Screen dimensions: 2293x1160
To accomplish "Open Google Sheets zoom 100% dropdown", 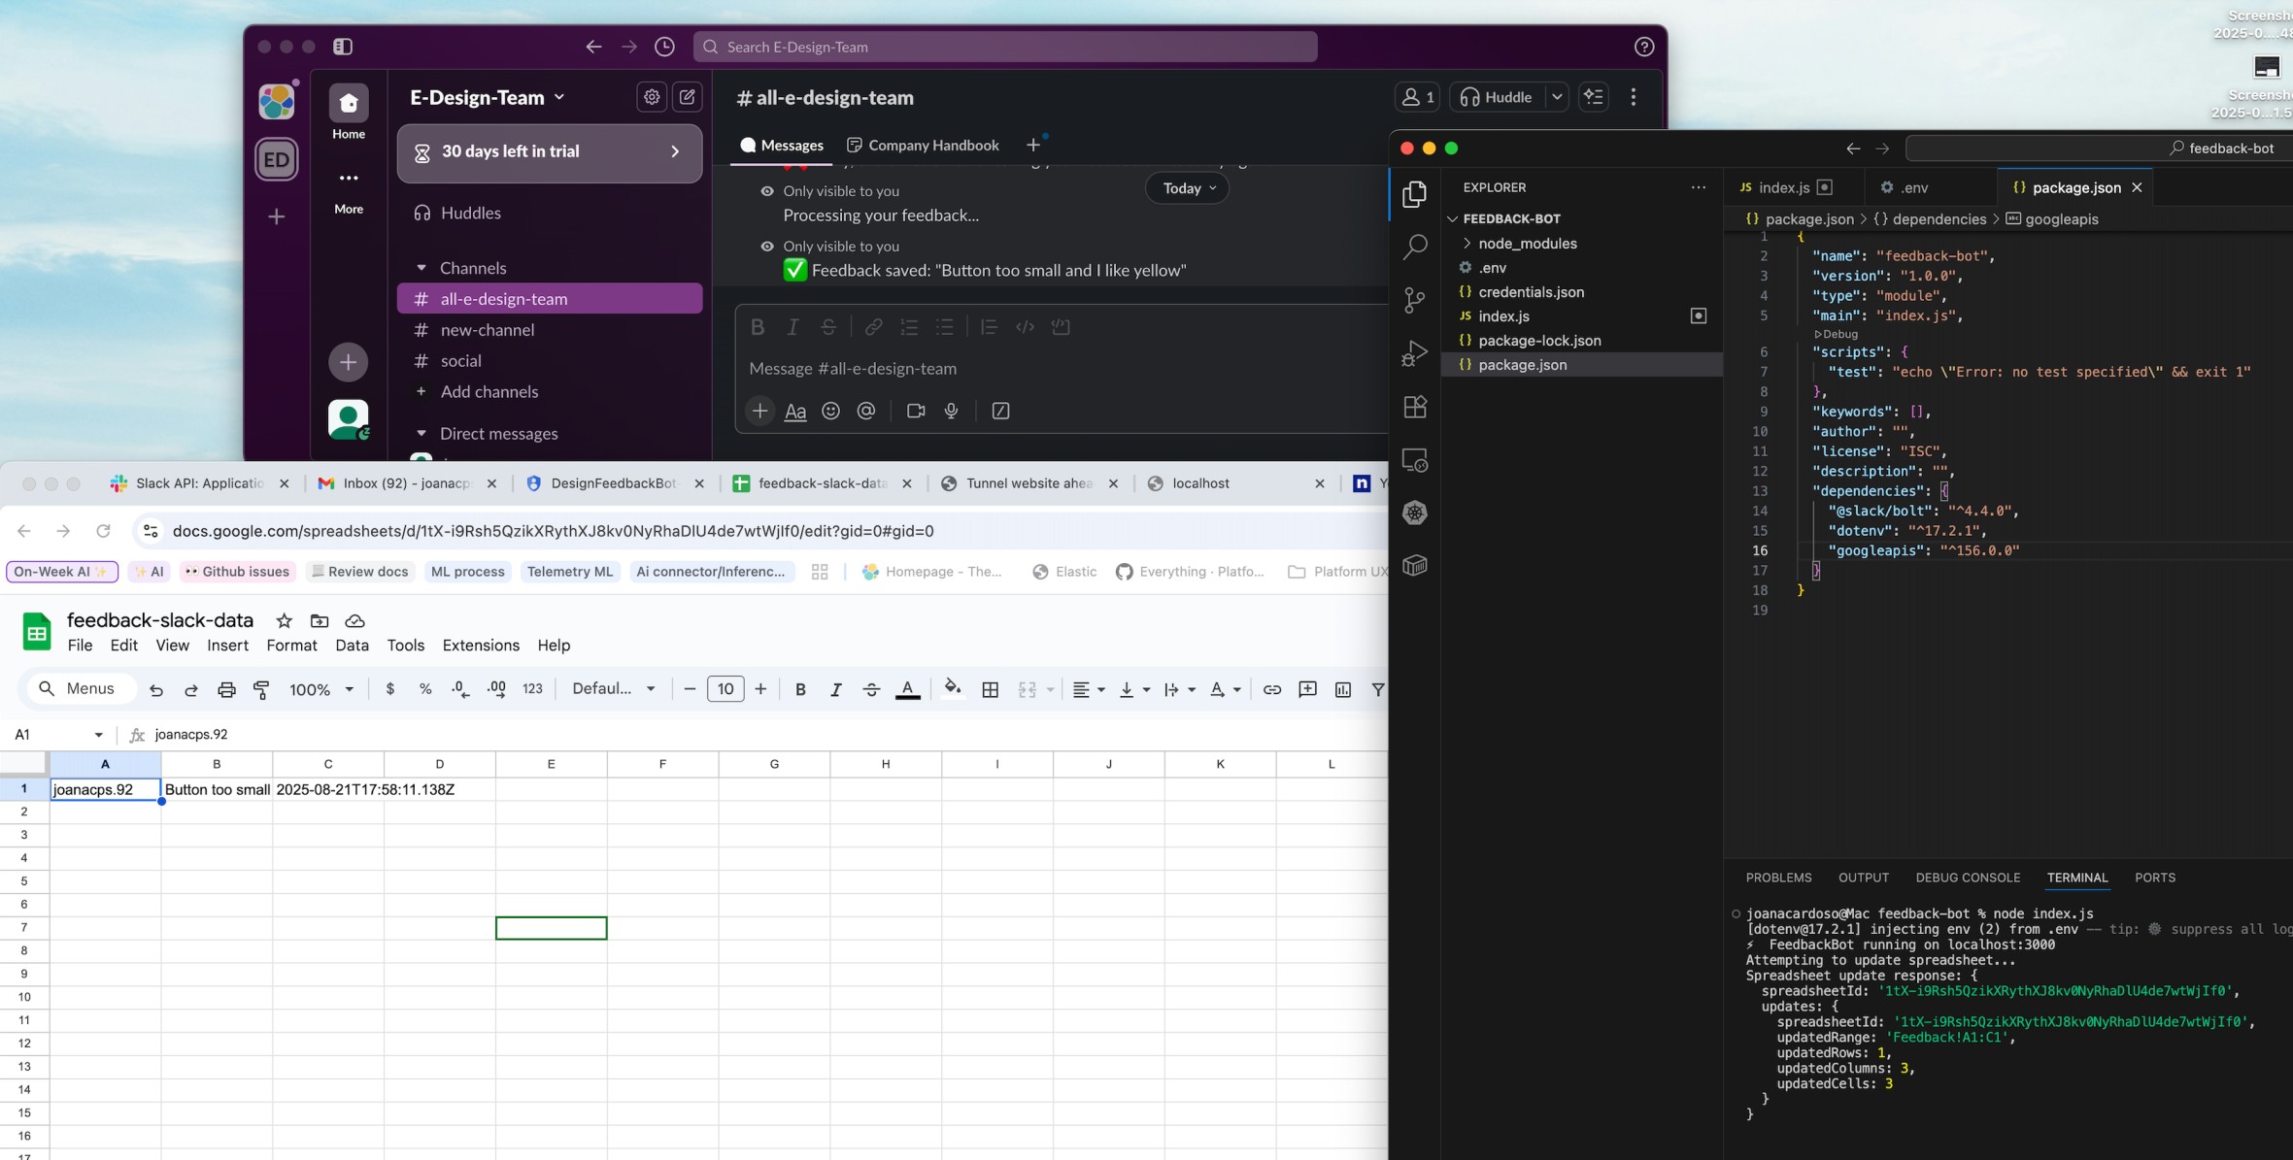I will [321, 689].
